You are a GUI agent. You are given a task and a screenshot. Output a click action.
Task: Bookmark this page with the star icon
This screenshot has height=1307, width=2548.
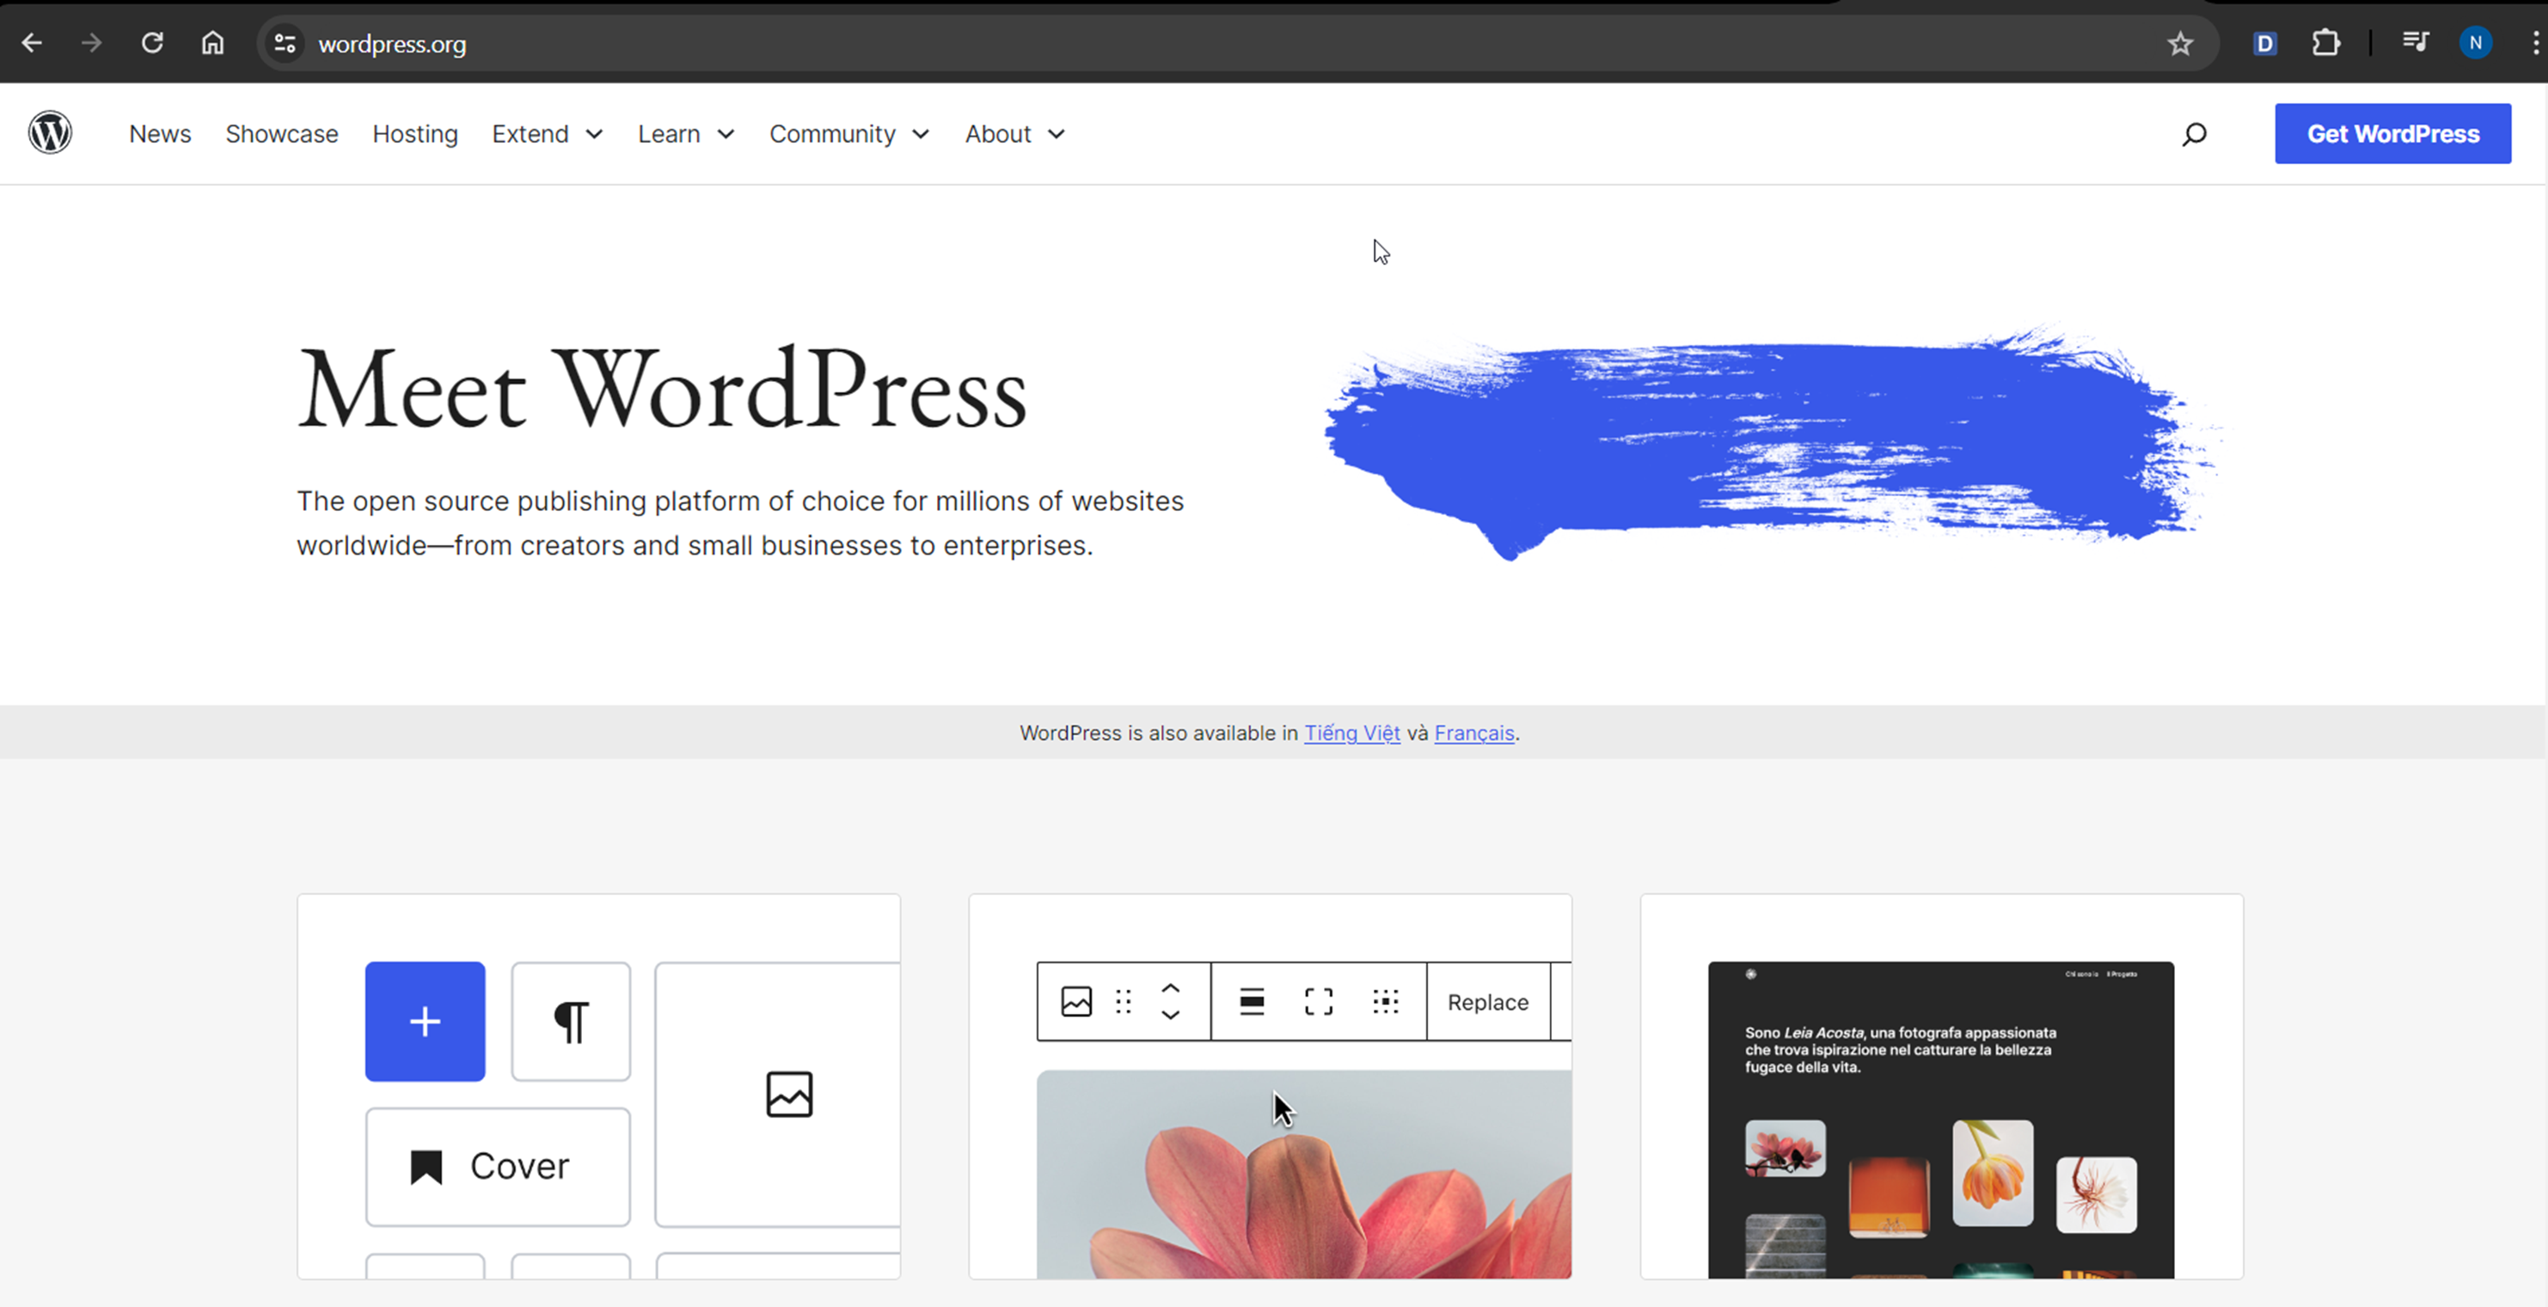2180,44
